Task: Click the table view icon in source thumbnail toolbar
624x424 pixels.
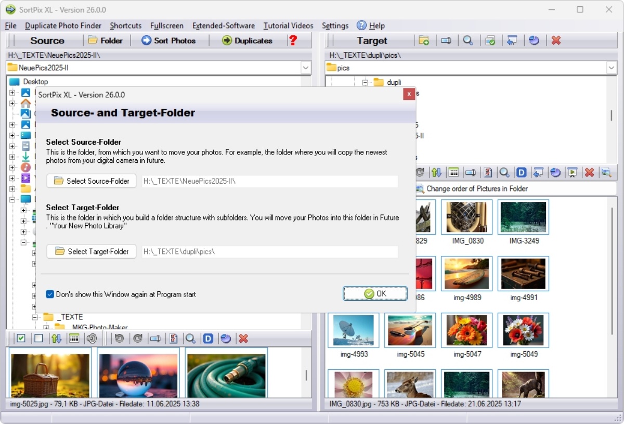Action: pos(74,339)
